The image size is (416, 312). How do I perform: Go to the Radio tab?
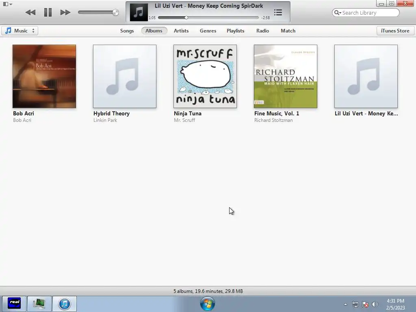click(263, 31)
